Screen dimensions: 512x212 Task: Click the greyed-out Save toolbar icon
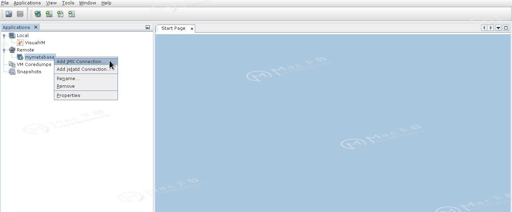20,14
